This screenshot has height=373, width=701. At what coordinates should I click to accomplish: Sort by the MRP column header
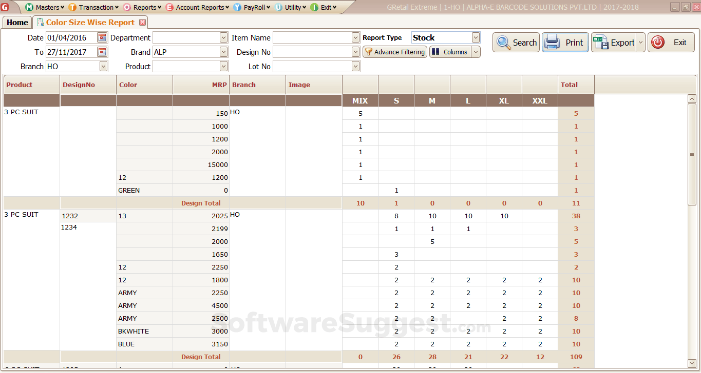coord(201,85)
